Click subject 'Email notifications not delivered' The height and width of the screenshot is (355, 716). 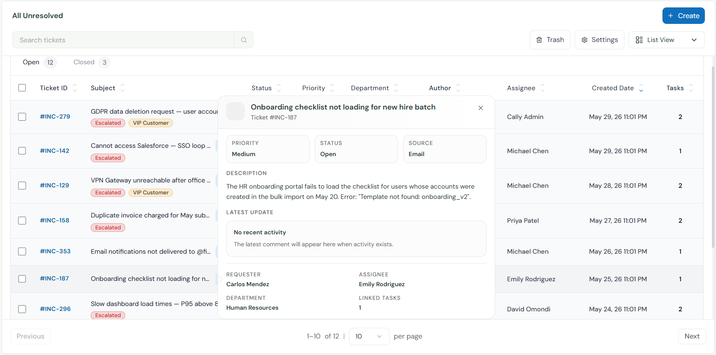[151, 252]
